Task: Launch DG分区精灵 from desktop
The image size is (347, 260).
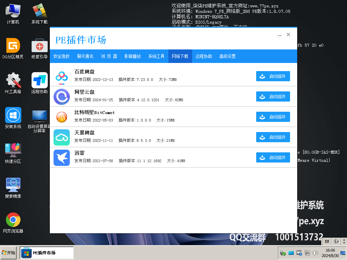Action: point(13,48)
